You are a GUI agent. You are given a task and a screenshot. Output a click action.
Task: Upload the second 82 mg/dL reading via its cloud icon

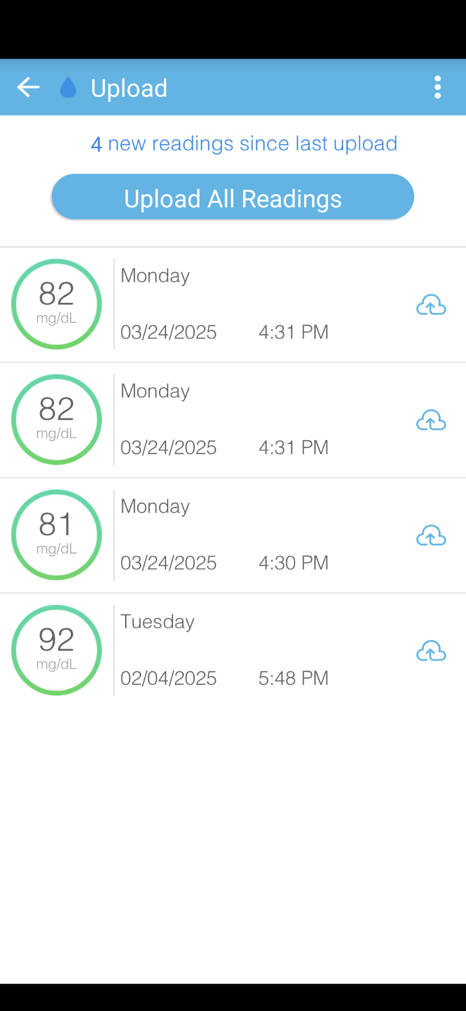pyautogui.click(x=431, y=420)
